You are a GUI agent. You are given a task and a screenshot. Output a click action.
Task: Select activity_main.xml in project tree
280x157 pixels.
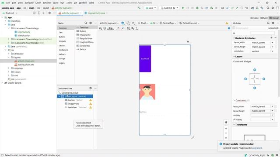(26, 65)
